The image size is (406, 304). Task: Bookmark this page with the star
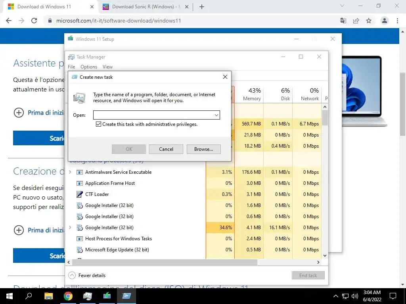coord(369,21)
